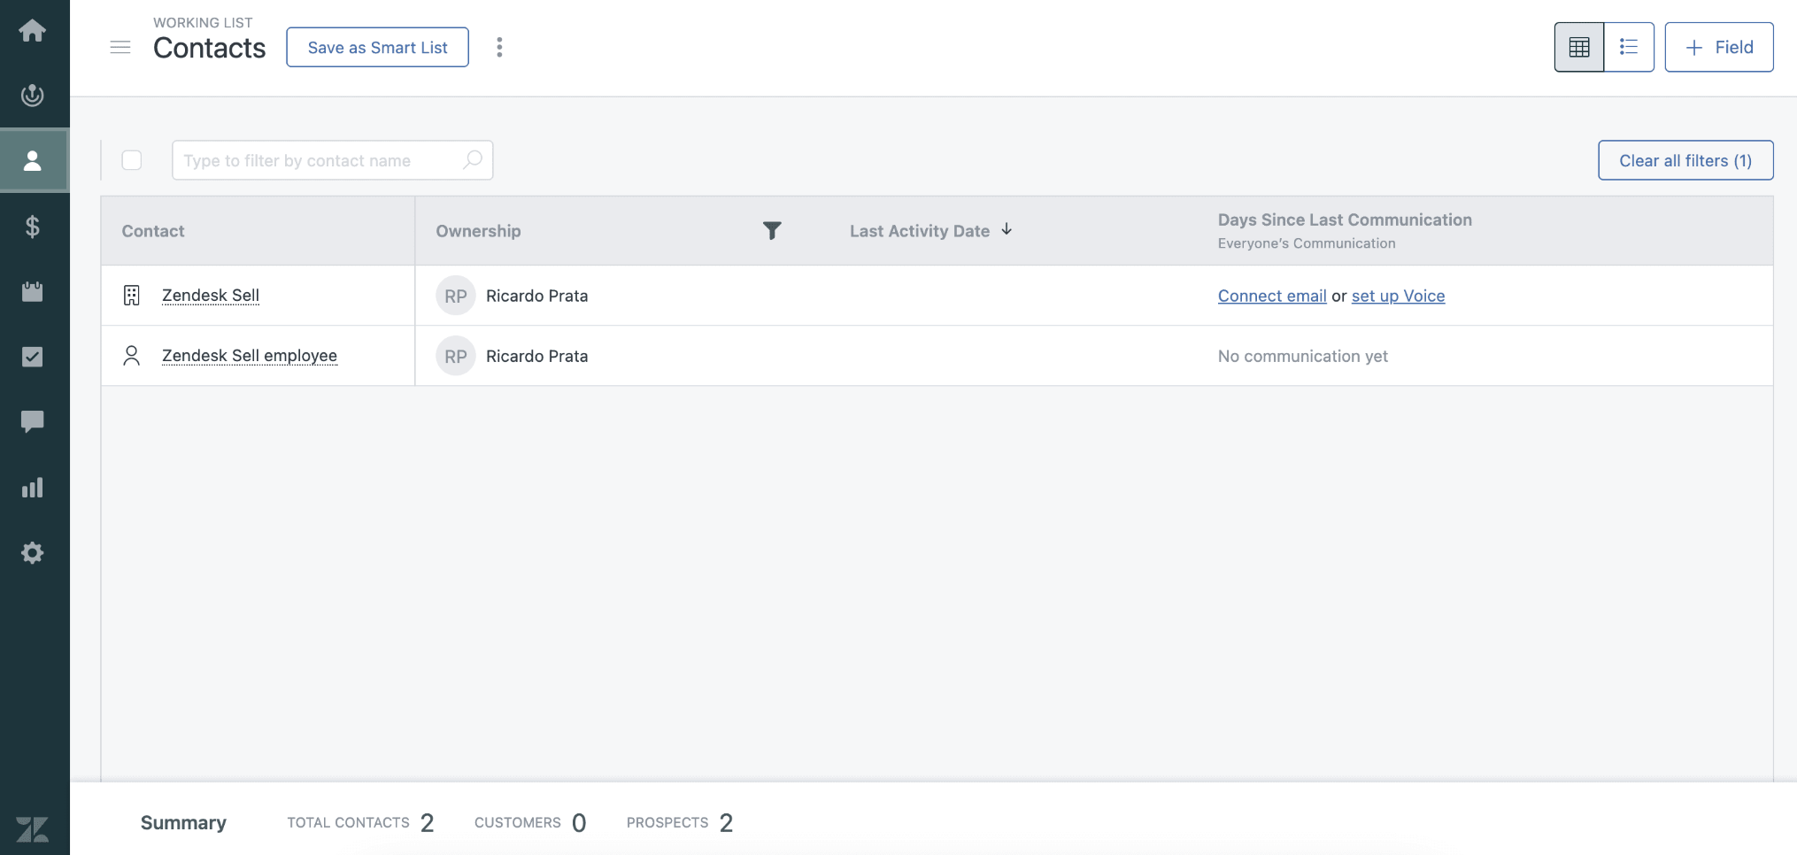Image resolution: width=1797 pixels, height=855 pixels.
Task: Click Customers summary count
Action: coord(579,823)
